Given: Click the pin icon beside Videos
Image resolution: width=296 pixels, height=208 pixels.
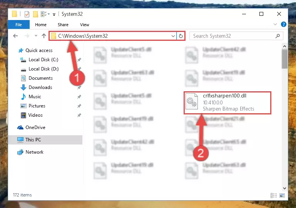Looking at the screenshot, I should (x=79, y=115).
